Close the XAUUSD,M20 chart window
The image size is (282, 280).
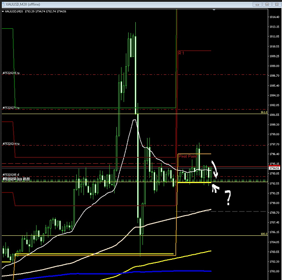pos(277,5)
